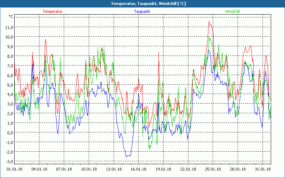Viewport: 285px width, 178px height.
Task: Click the date label '28.01.18'
Action: click(238, 169)
